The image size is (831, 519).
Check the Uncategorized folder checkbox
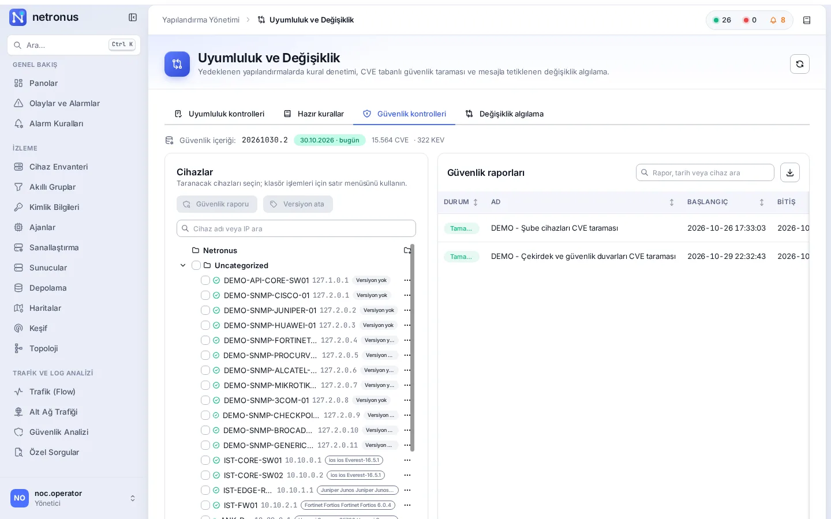tap(196, 265)
